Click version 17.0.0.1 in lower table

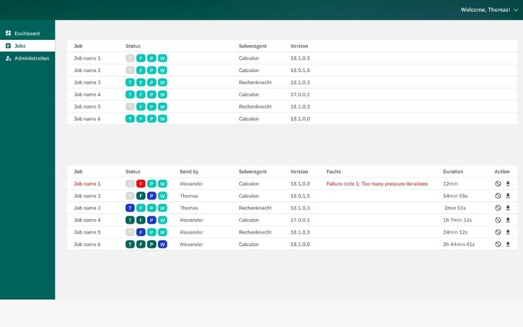[x=300, y=220]
